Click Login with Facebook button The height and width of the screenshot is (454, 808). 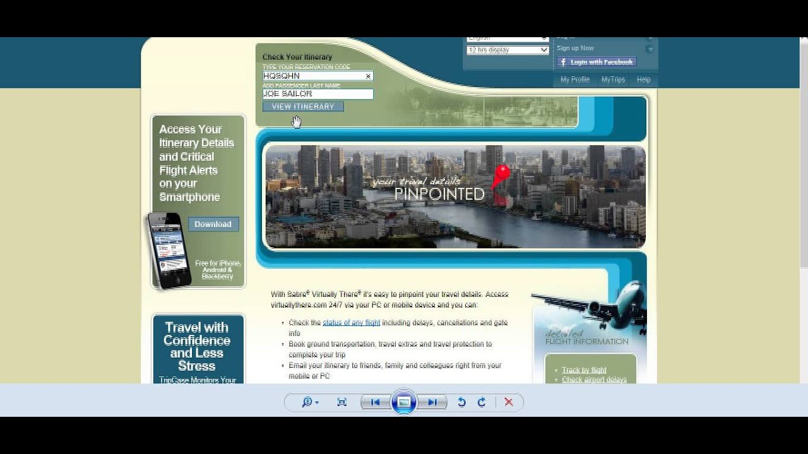coord(597,62)
